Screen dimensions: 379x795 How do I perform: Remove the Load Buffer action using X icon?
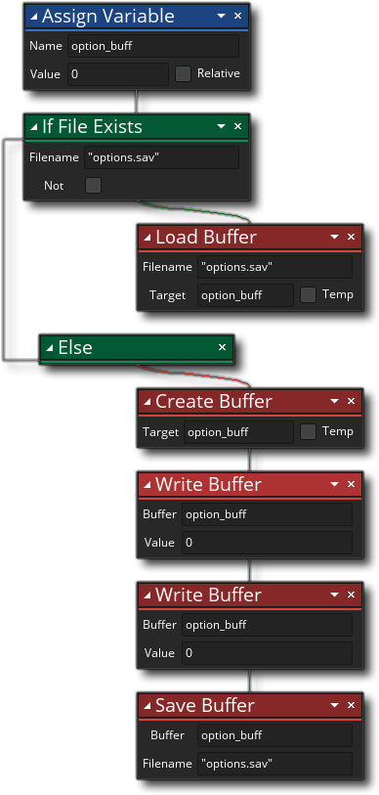(351, 237)
